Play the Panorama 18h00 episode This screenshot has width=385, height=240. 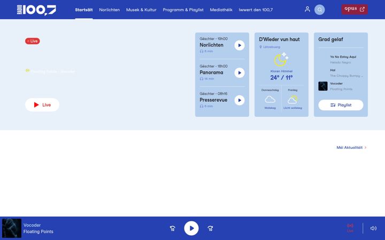[240, 73]
